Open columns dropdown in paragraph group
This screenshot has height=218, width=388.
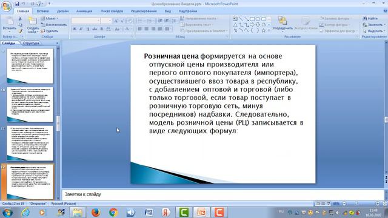coord(169,29)
